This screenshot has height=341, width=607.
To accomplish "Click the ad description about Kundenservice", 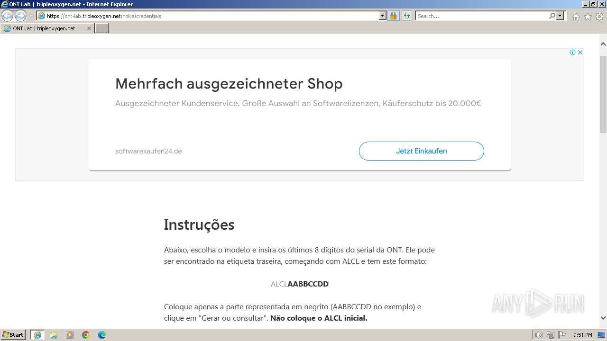I will pos(298,103).
